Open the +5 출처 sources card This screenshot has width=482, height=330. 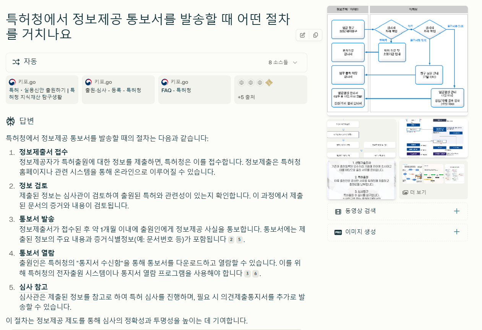coord(270,89)
